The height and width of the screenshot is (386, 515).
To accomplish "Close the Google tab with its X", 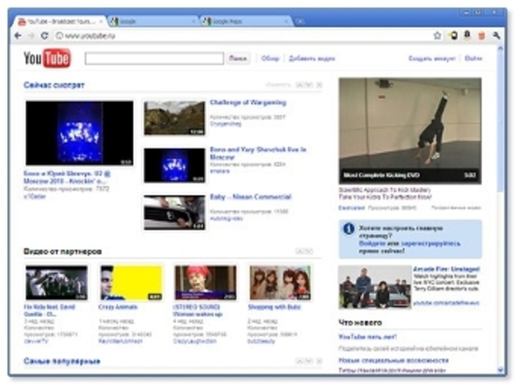I will click(194, 21).
